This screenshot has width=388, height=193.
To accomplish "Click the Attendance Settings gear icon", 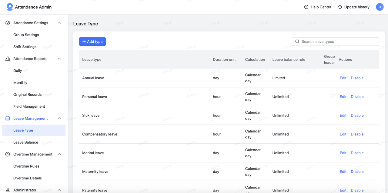I will point(8,23).
